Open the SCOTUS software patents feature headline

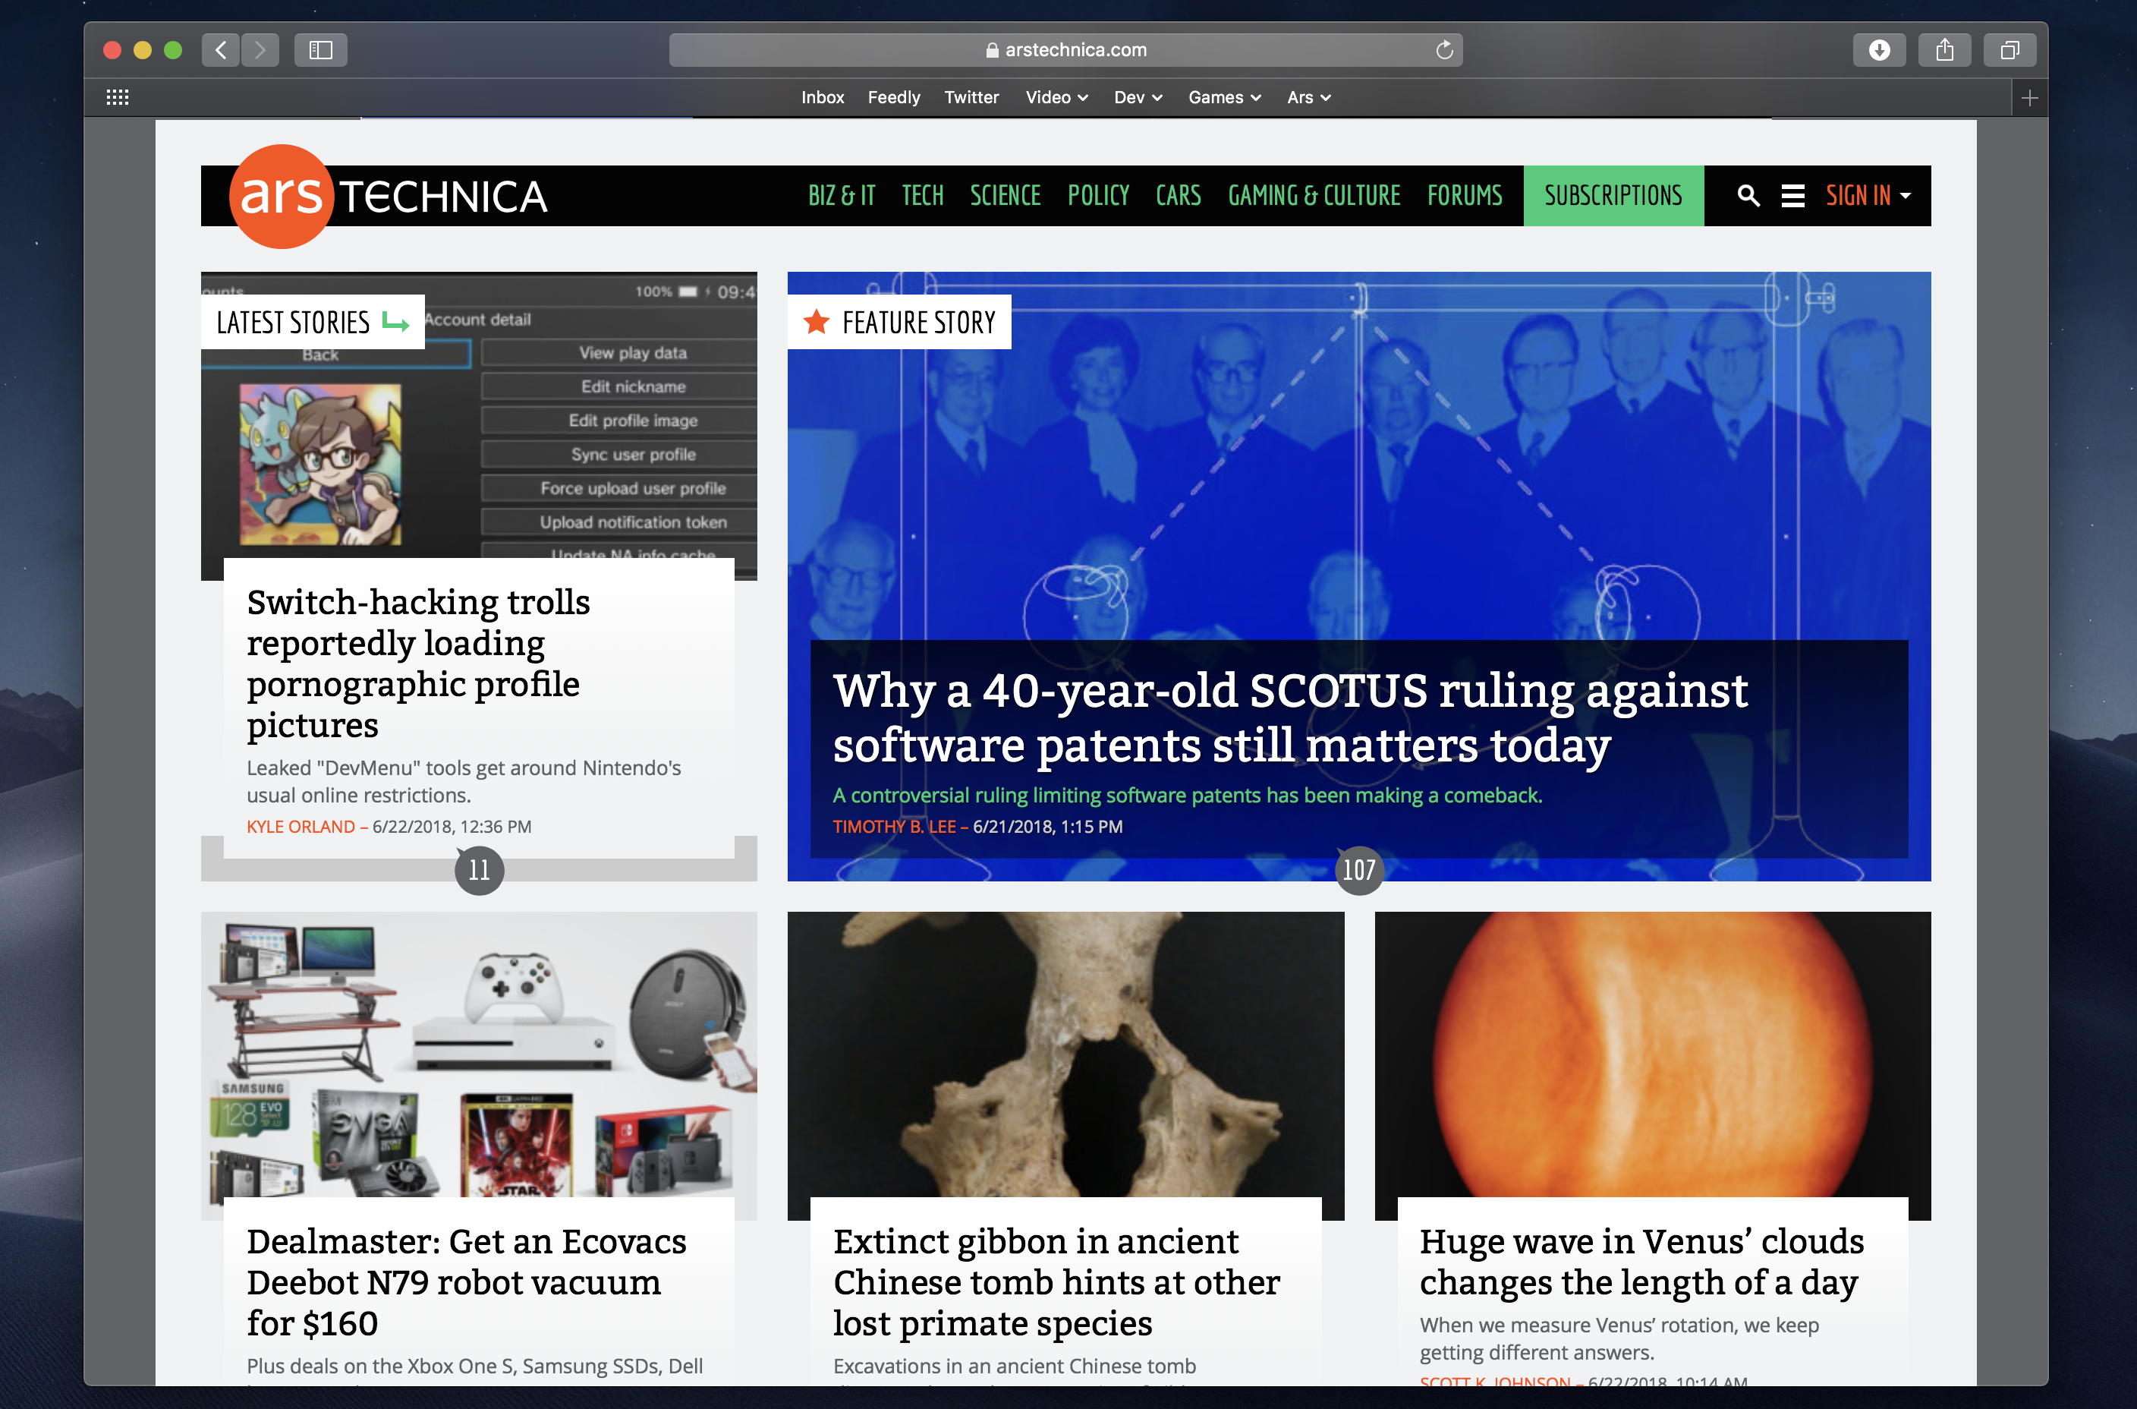pos(1290,717)
